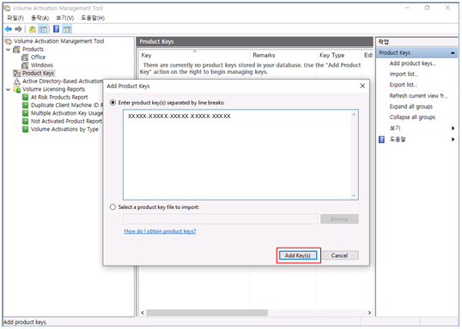Click the horizontal scrollbar thumb in the Product Keys pane
The image size is (462, 329).
[x=207, y=313]
